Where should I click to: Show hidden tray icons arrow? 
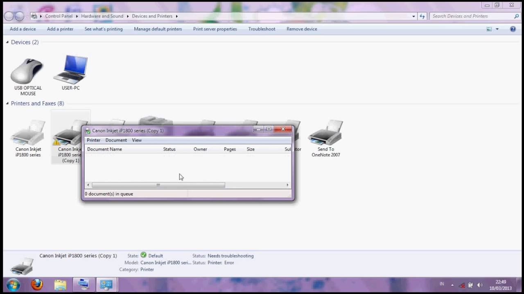452,285
